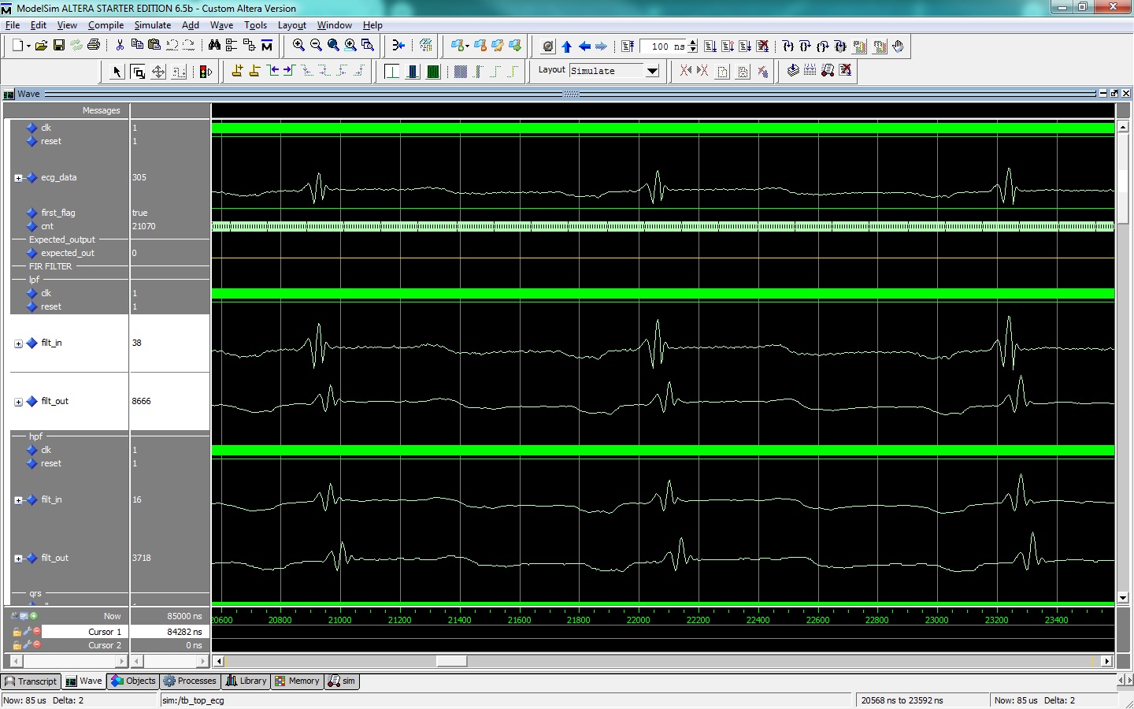Click the Delete Cursor icon
The width and height of the screenshot is (1134, 709).
pos(254,71)
